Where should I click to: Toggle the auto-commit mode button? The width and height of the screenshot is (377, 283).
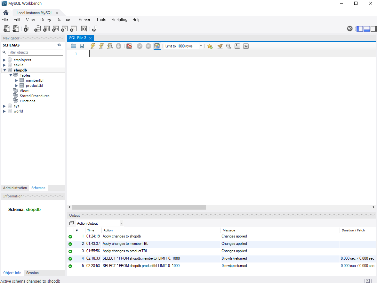coord(157,46)
